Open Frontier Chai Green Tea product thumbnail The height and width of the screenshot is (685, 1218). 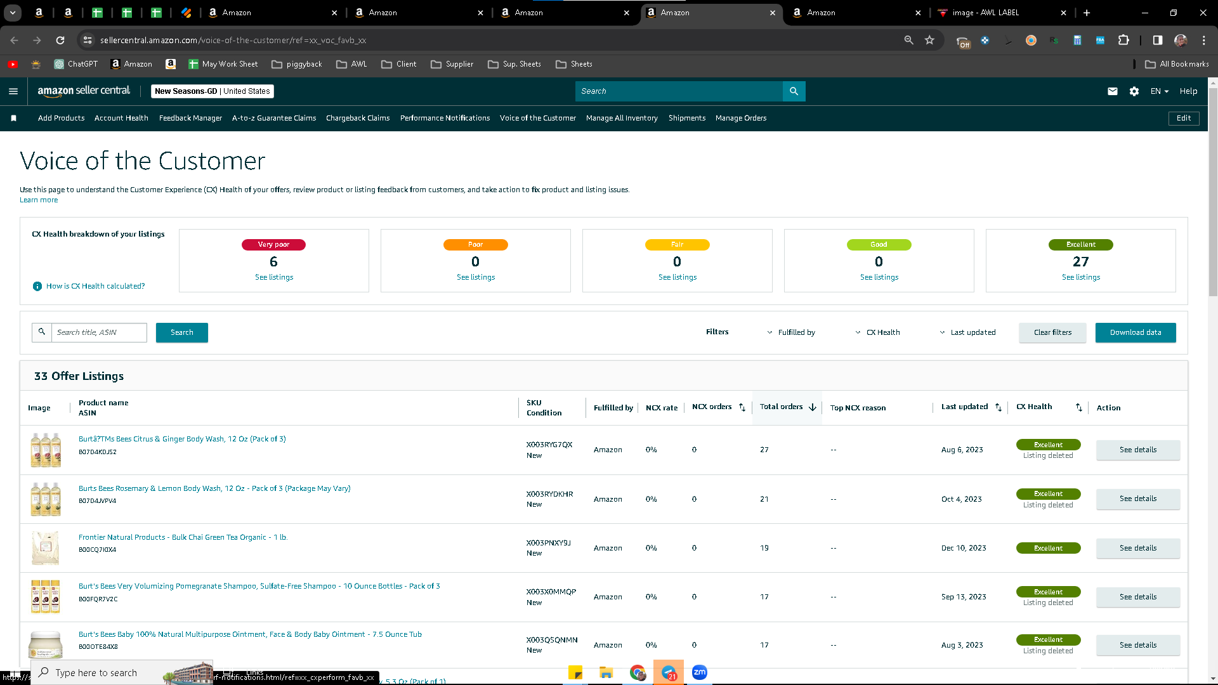point(46,548)
